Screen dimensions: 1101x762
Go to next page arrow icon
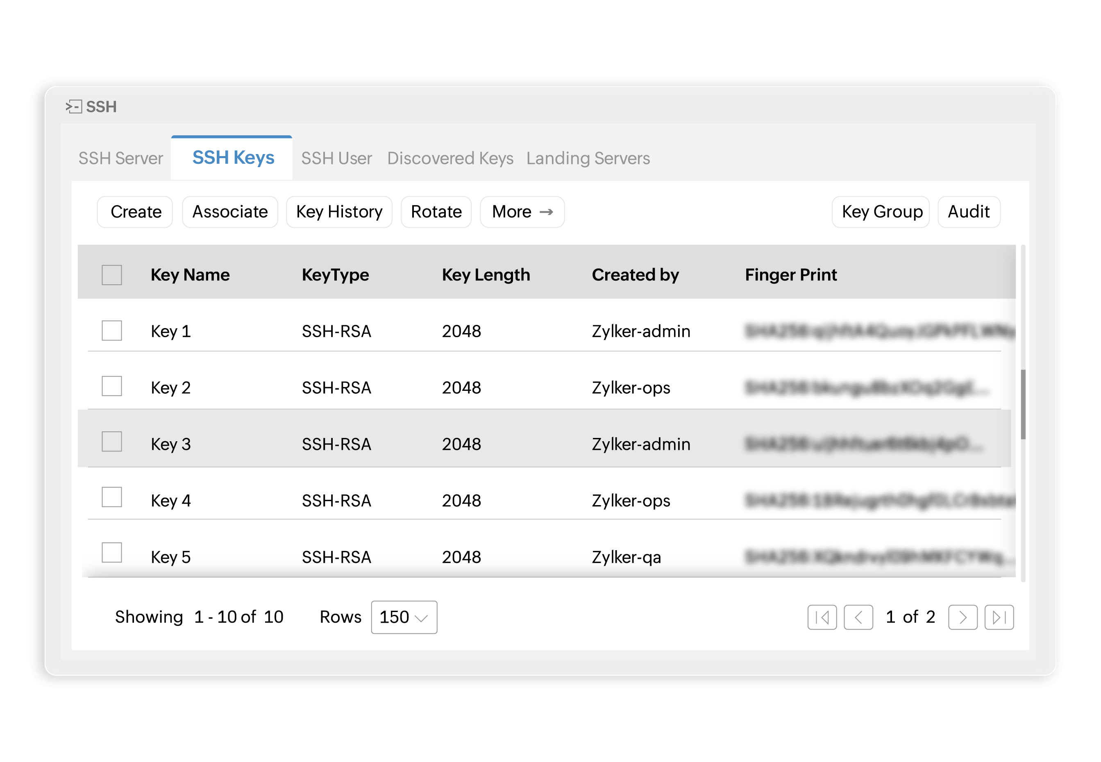tap(962, 617)
